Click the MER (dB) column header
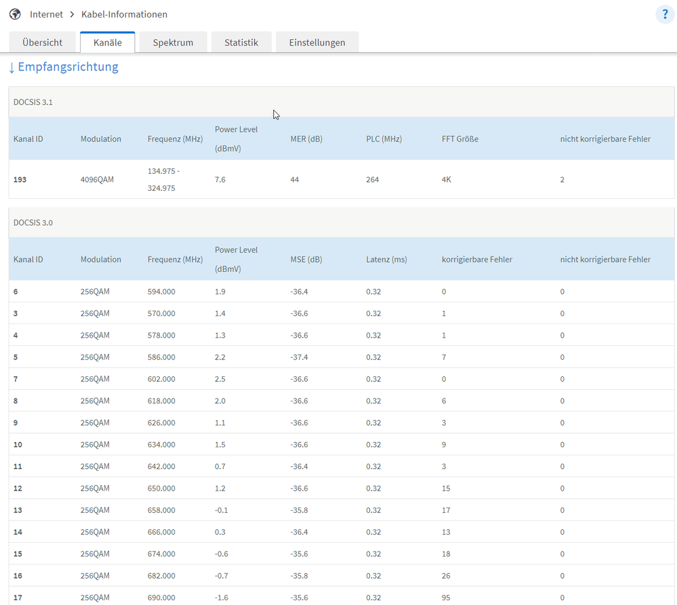Image resolution: width=677 pixels, height=605 pixels. (x=306, y=139)
